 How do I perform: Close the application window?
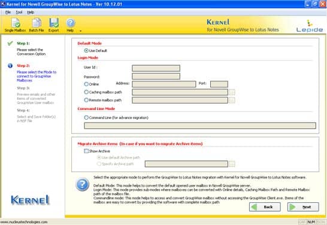pos(323,4)
